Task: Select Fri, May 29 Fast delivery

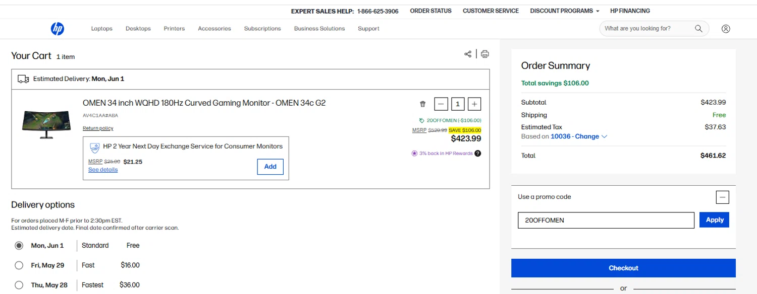Action: pyautogui.click(x=19, y=265)
